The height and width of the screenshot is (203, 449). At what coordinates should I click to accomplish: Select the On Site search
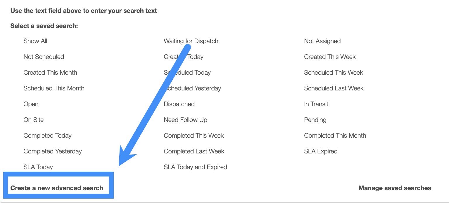33,120
